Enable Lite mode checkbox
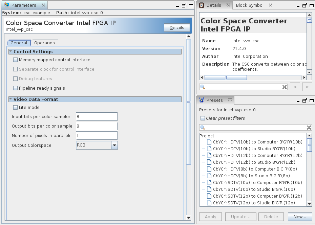Viewport: 315px width, 225px height. click(x=15, y=108)
